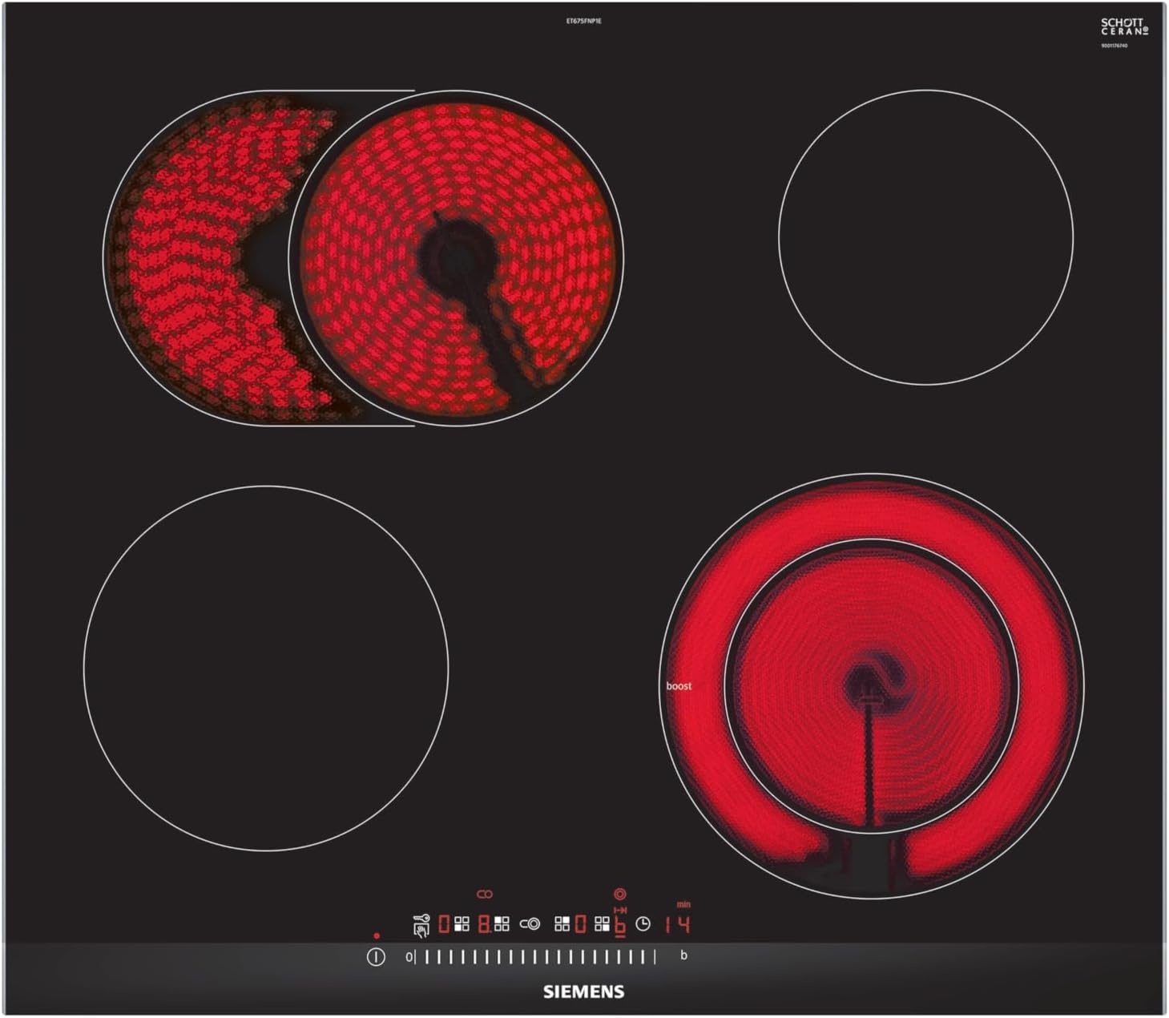The width and height of the screenshot is (1169, 1018).
Task: Set the power slider to 0
Action: [x=409, y=956]
